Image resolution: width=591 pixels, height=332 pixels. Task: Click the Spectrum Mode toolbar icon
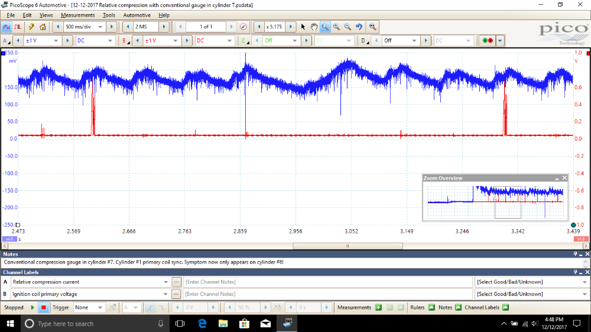[x=18, y=27]
